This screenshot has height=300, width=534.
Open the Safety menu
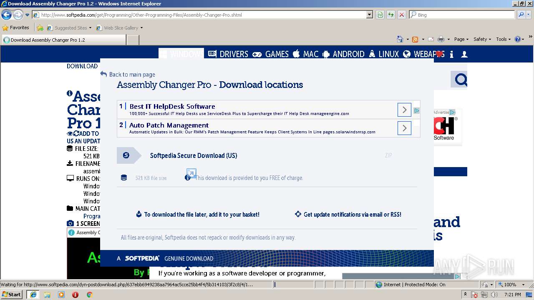[482, 39]
